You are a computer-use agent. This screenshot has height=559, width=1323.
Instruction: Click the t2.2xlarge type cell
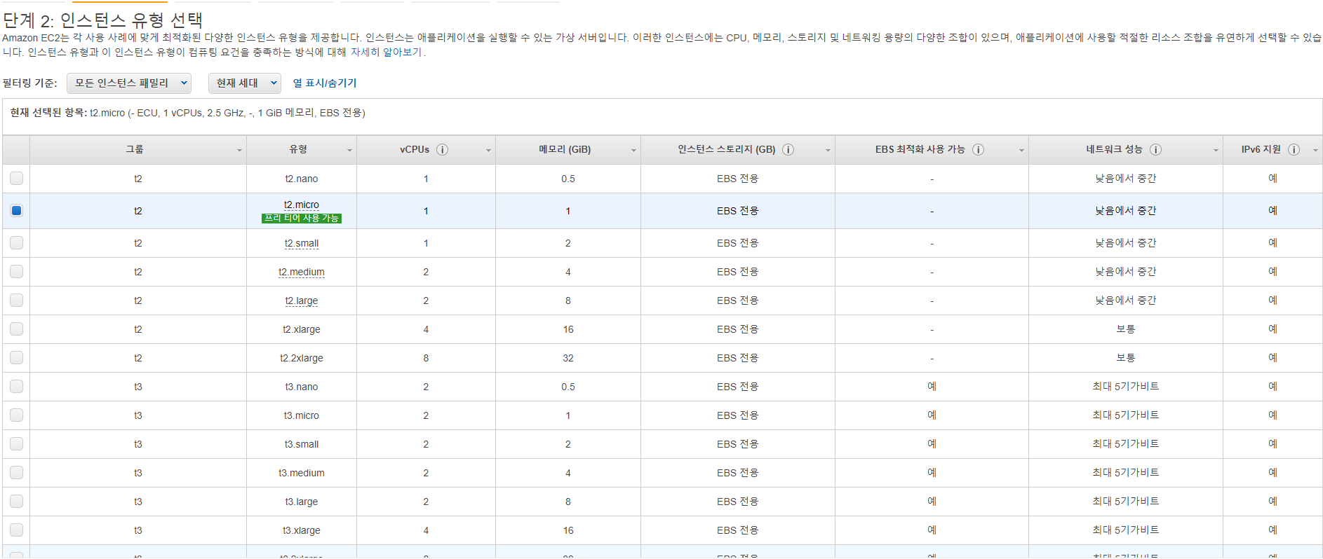coord(302,358)
